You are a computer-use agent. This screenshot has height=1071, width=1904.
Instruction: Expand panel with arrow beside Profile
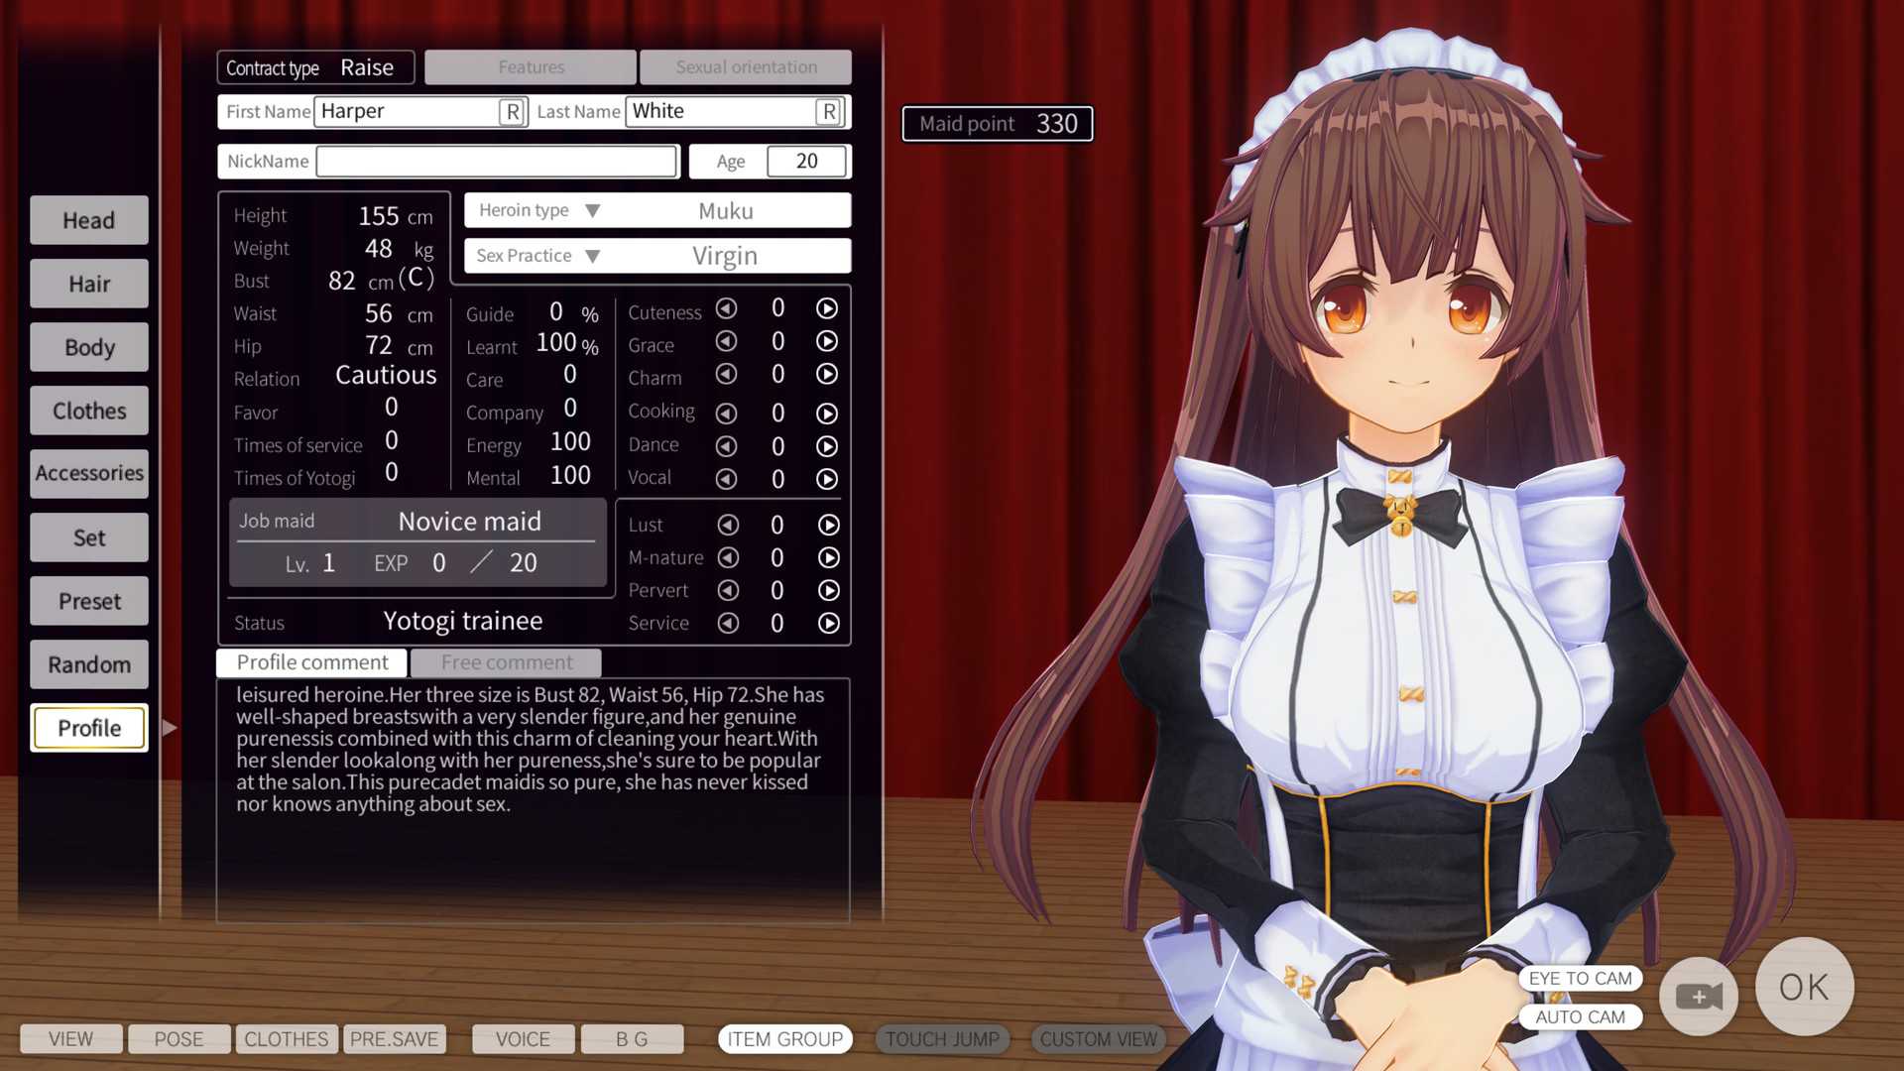tap(170, 728)
